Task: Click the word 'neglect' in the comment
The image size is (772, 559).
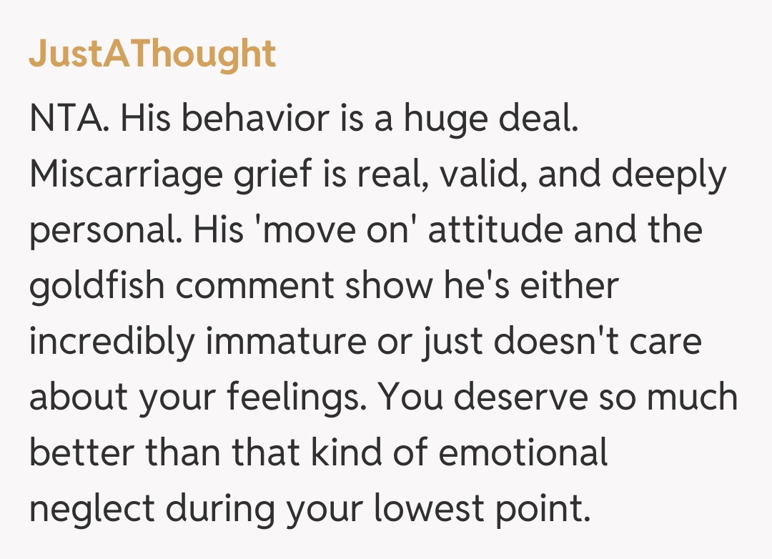Action: click(91, 508)
